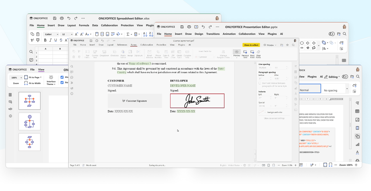The height and width of the screenshot is (191, 371).
Task: Expand Customer role dropdown in Forms tab
Action: (x=204, y=57)
